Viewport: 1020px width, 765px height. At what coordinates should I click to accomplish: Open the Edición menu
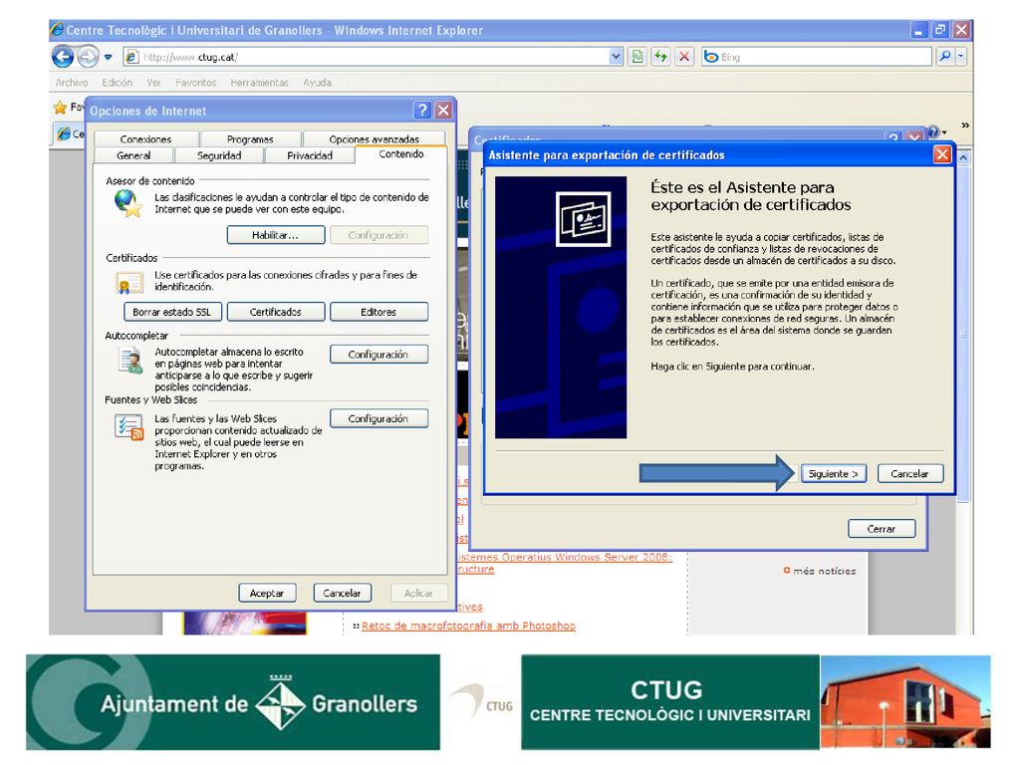tap(118, 83)
